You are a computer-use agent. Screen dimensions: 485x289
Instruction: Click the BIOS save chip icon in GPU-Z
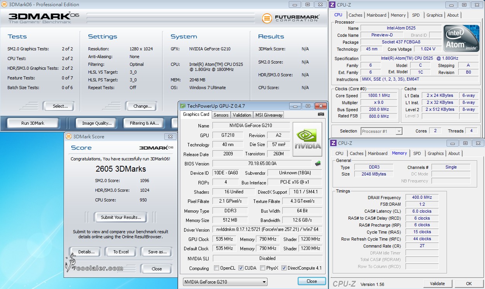(x=318, y=163)
